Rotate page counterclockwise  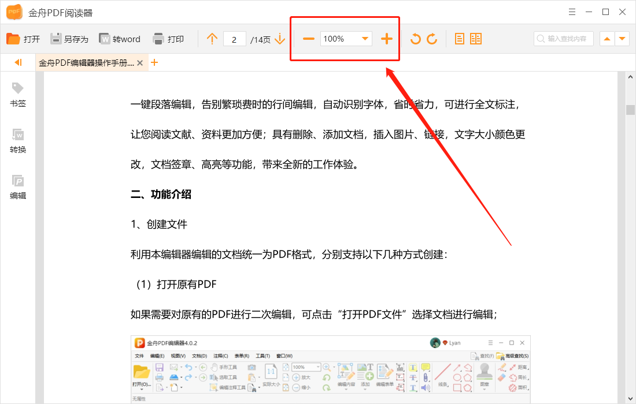(415, 39)
